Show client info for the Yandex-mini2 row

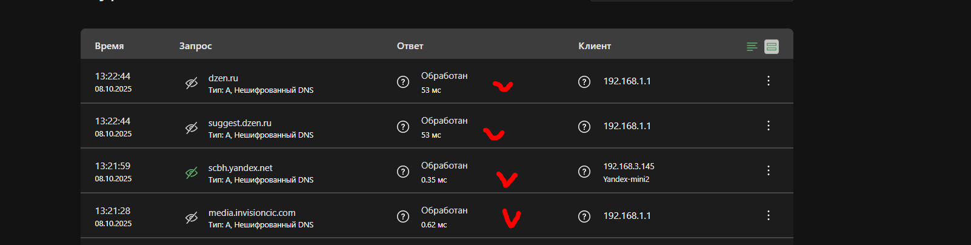(584, 172)
